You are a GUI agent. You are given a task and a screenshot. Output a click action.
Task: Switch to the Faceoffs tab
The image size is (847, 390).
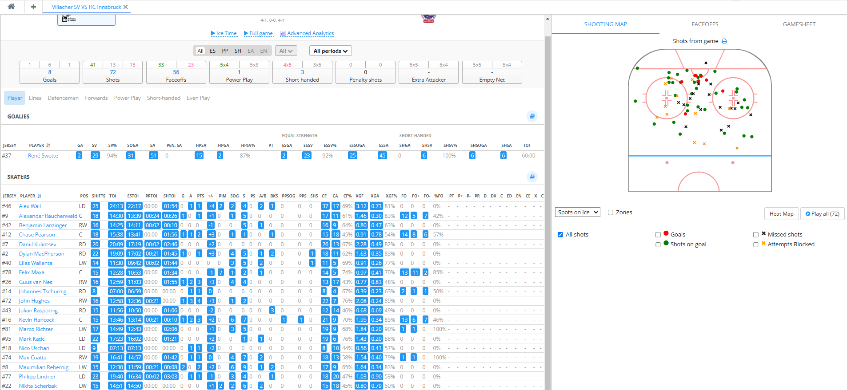click(x=705, y=24)
